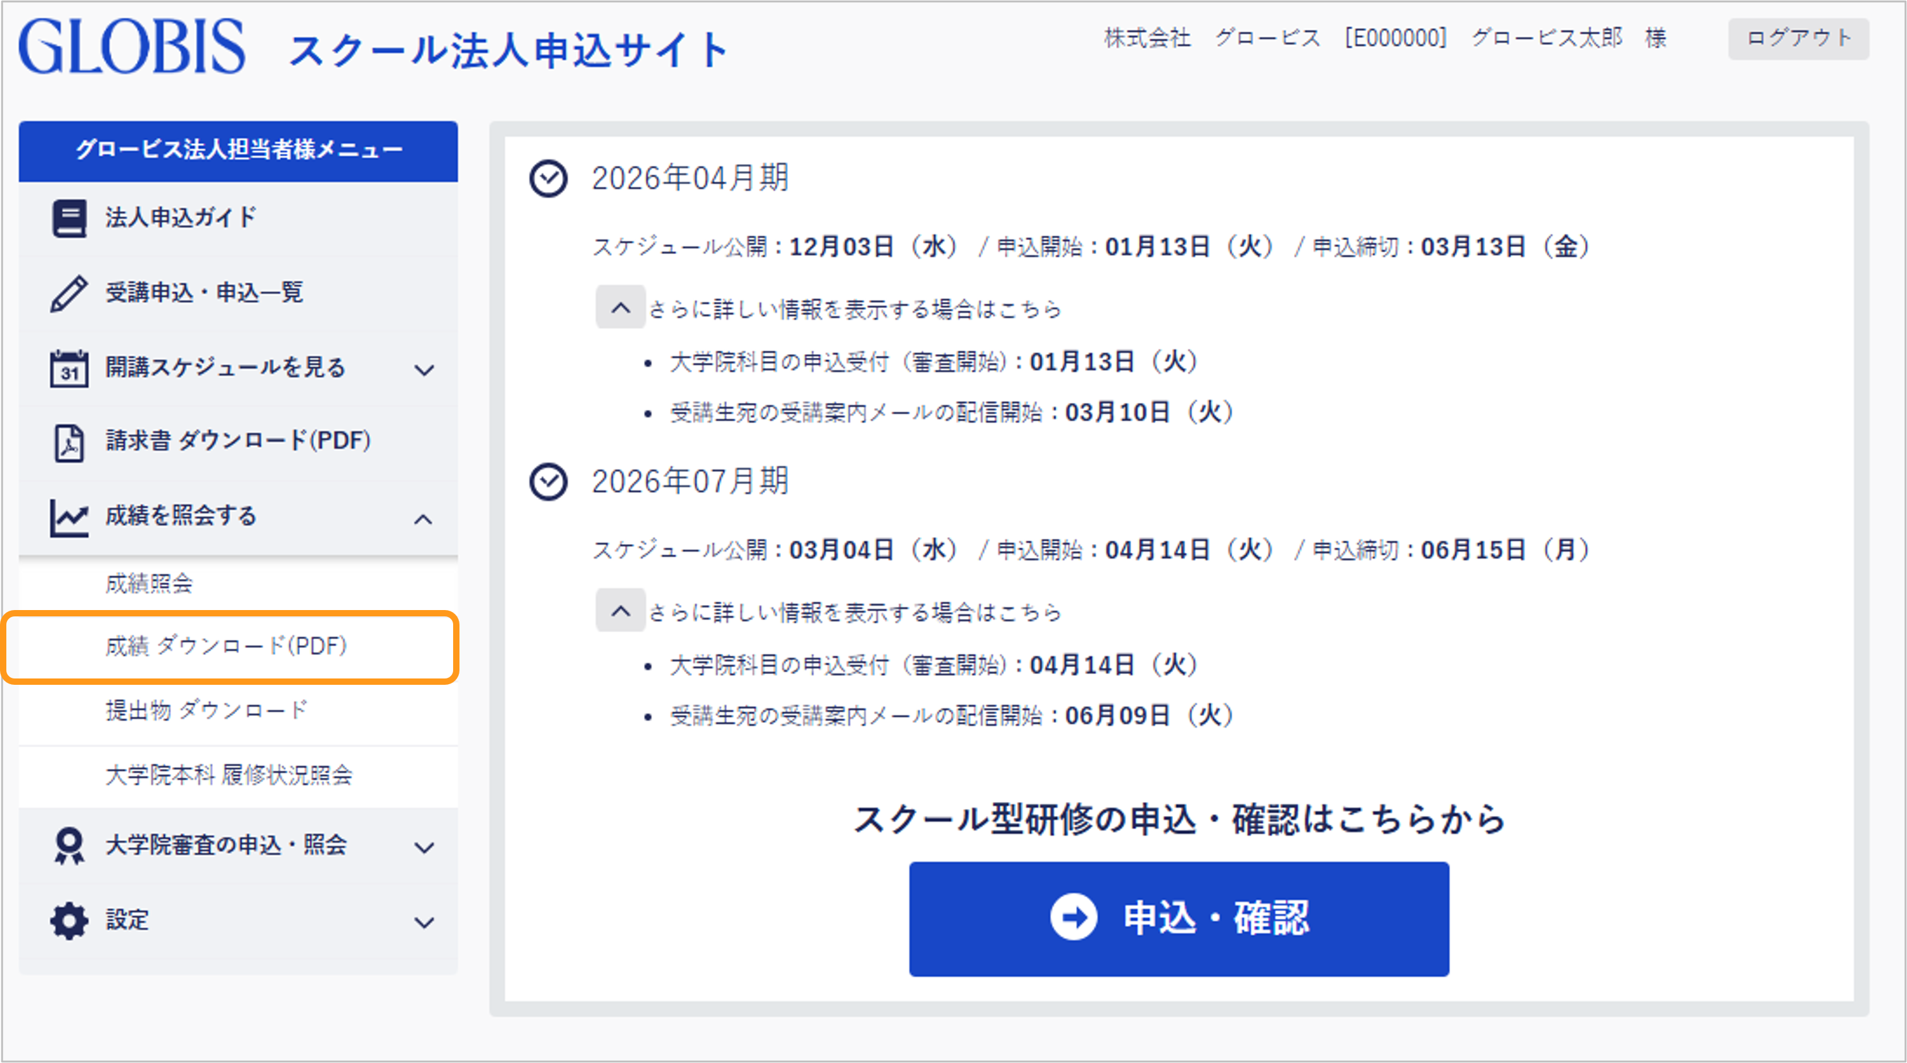
Task: Click さらに詳しい情報 text under 2026年04月期
Action: (855, 309)
